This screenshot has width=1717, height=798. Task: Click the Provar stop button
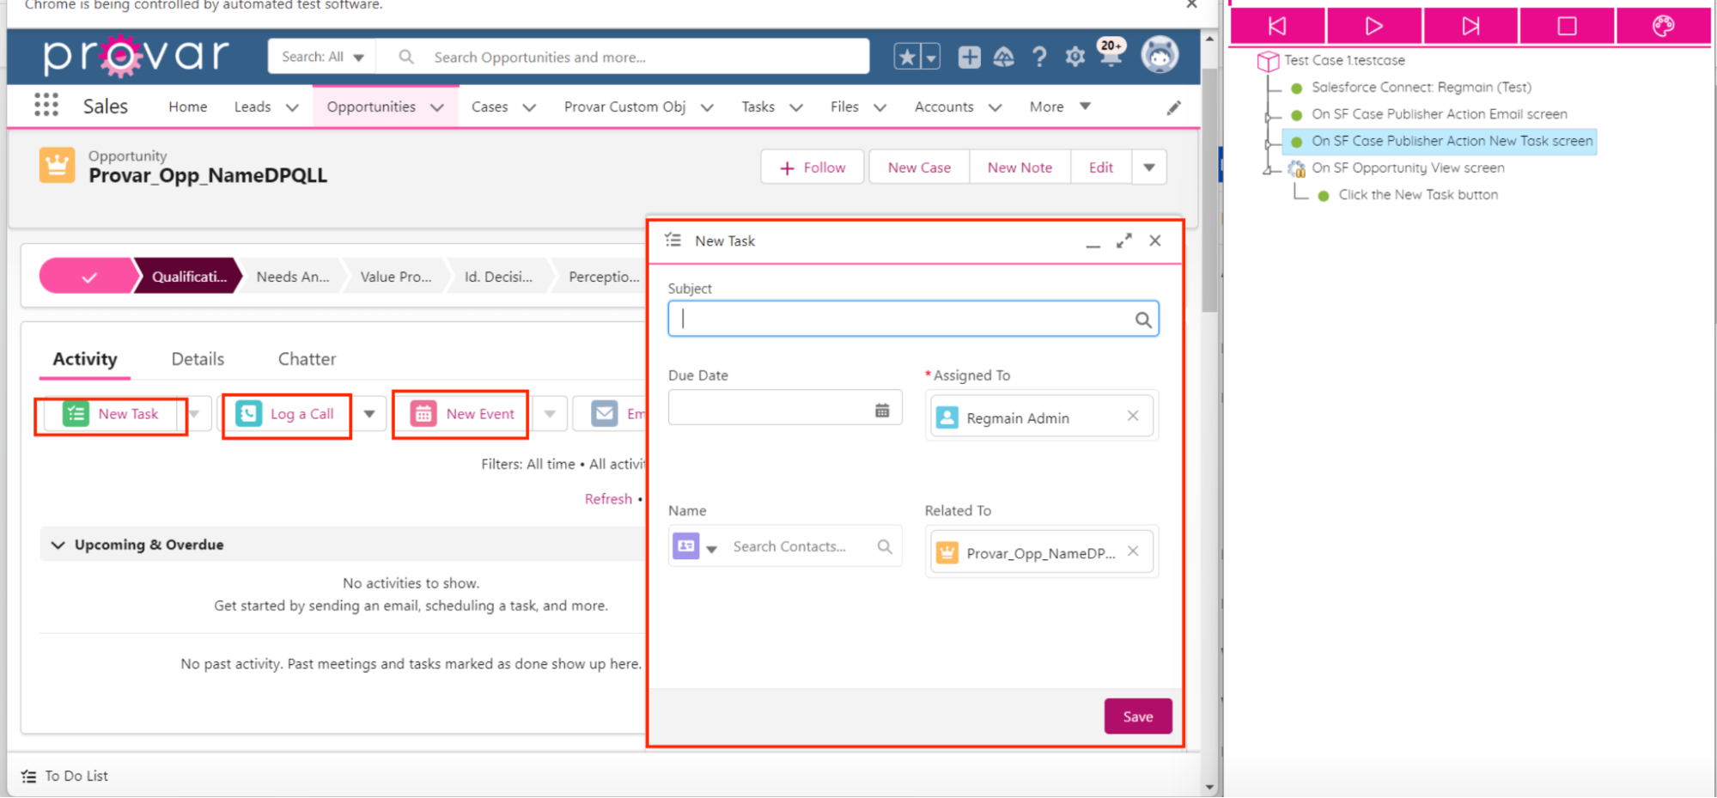1567,26
